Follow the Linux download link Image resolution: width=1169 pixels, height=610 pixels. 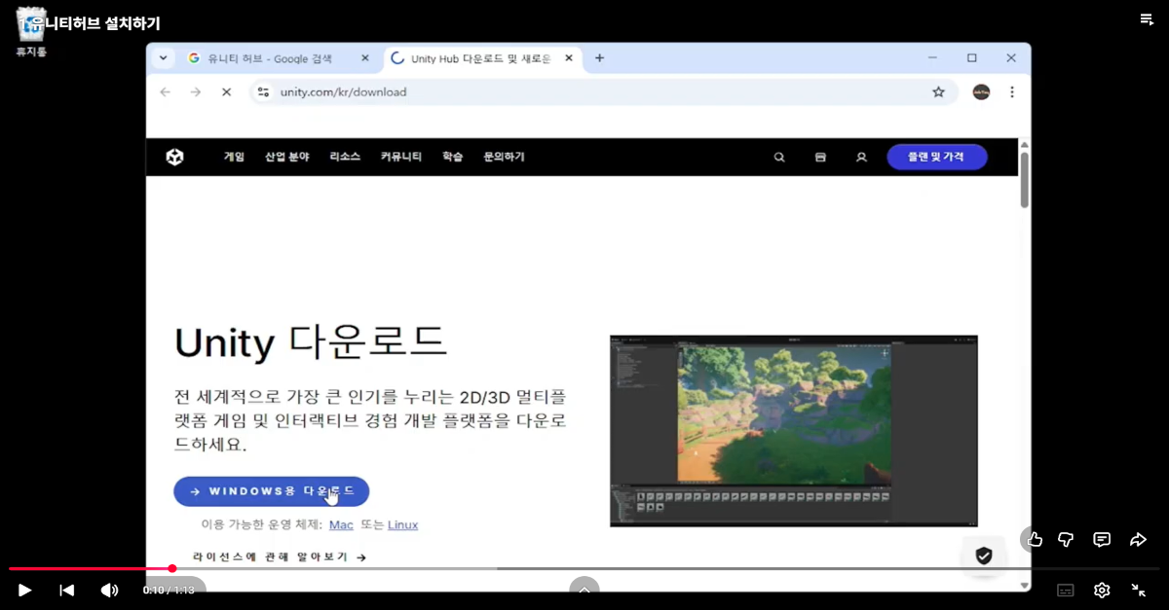click(403, 524)
